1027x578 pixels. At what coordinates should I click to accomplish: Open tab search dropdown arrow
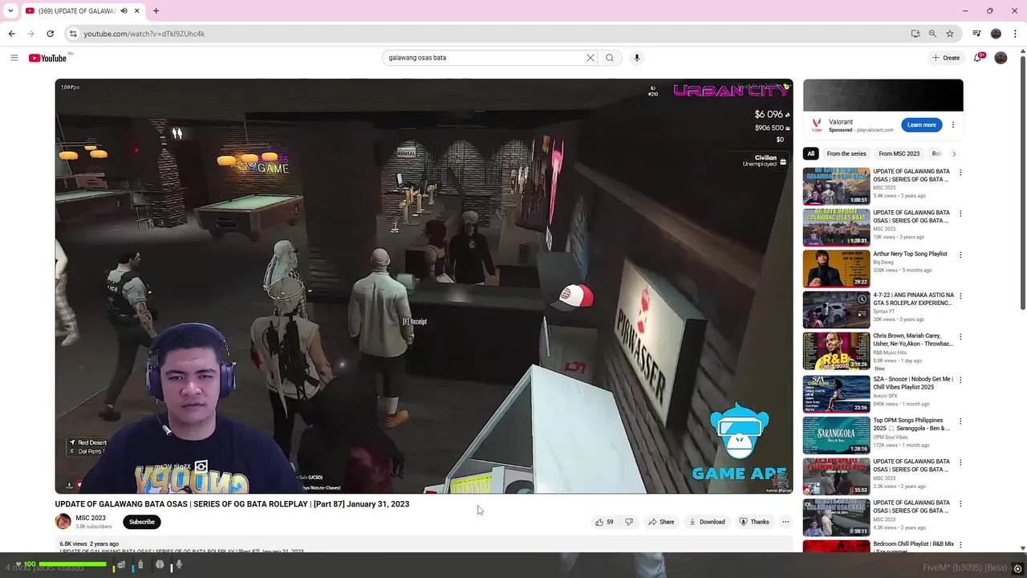pyautogui.click(x=10, y=11)
